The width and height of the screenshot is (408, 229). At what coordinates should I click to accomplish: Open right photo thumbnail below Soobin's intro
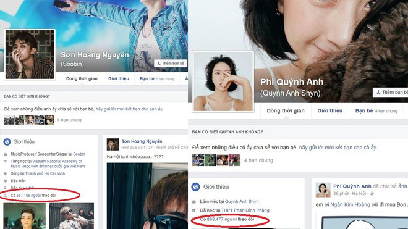(x=72, y=216)
